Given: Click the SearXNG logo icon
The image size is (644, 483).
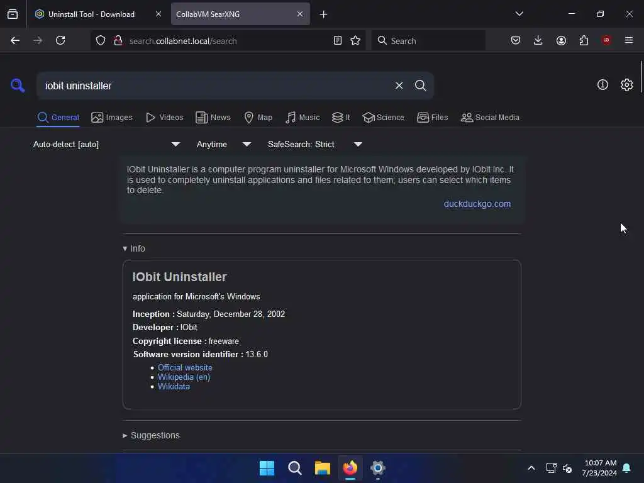Looking at the screenshot, I should [x=18, y=86].
